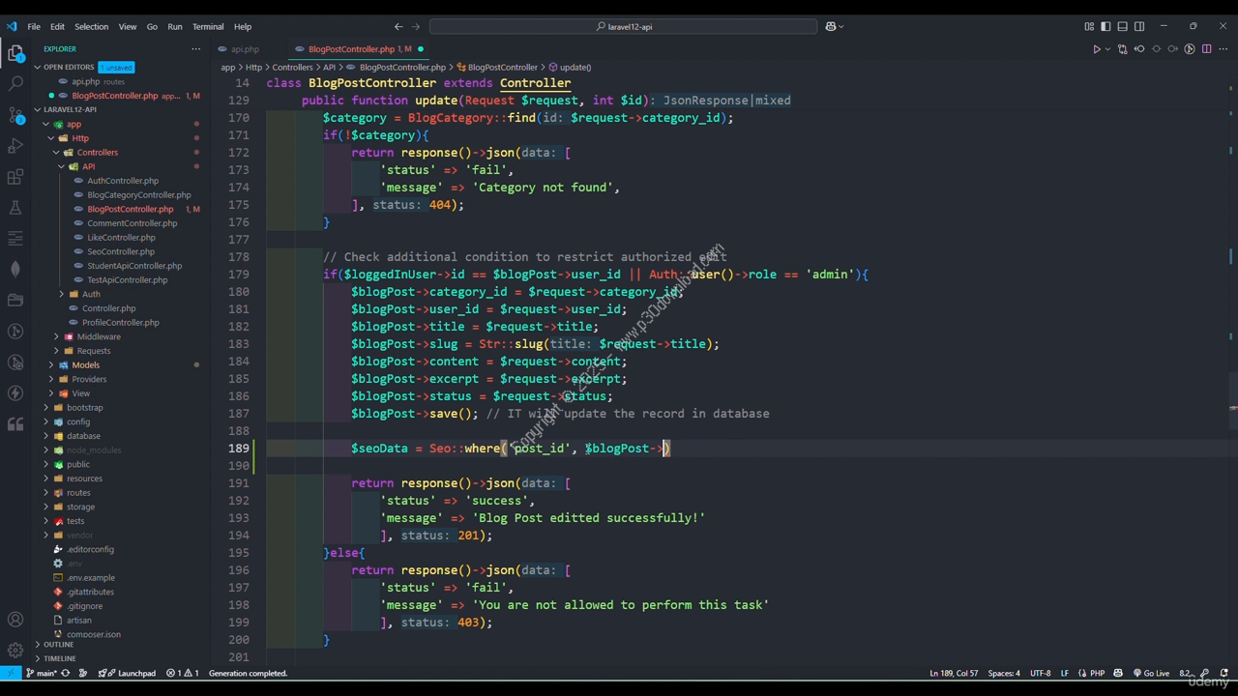
Task: Open the Run and Debug view
Action: (x=15, y=146)
